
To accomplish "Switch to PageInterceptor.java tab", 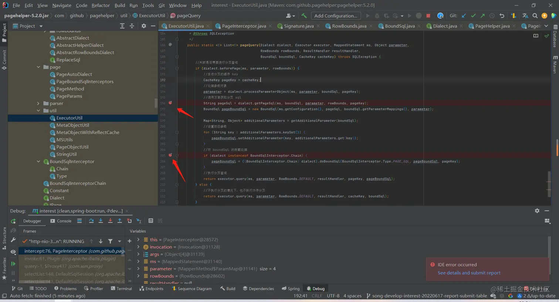I will 243,26.
